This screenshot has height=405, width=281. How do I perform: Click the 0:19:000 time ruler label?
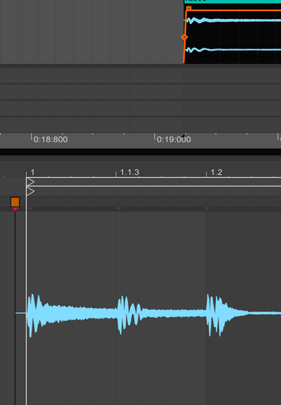coord(174,139)
